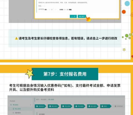Select the 确认提交 step in the progress bar

coord(93,106)
